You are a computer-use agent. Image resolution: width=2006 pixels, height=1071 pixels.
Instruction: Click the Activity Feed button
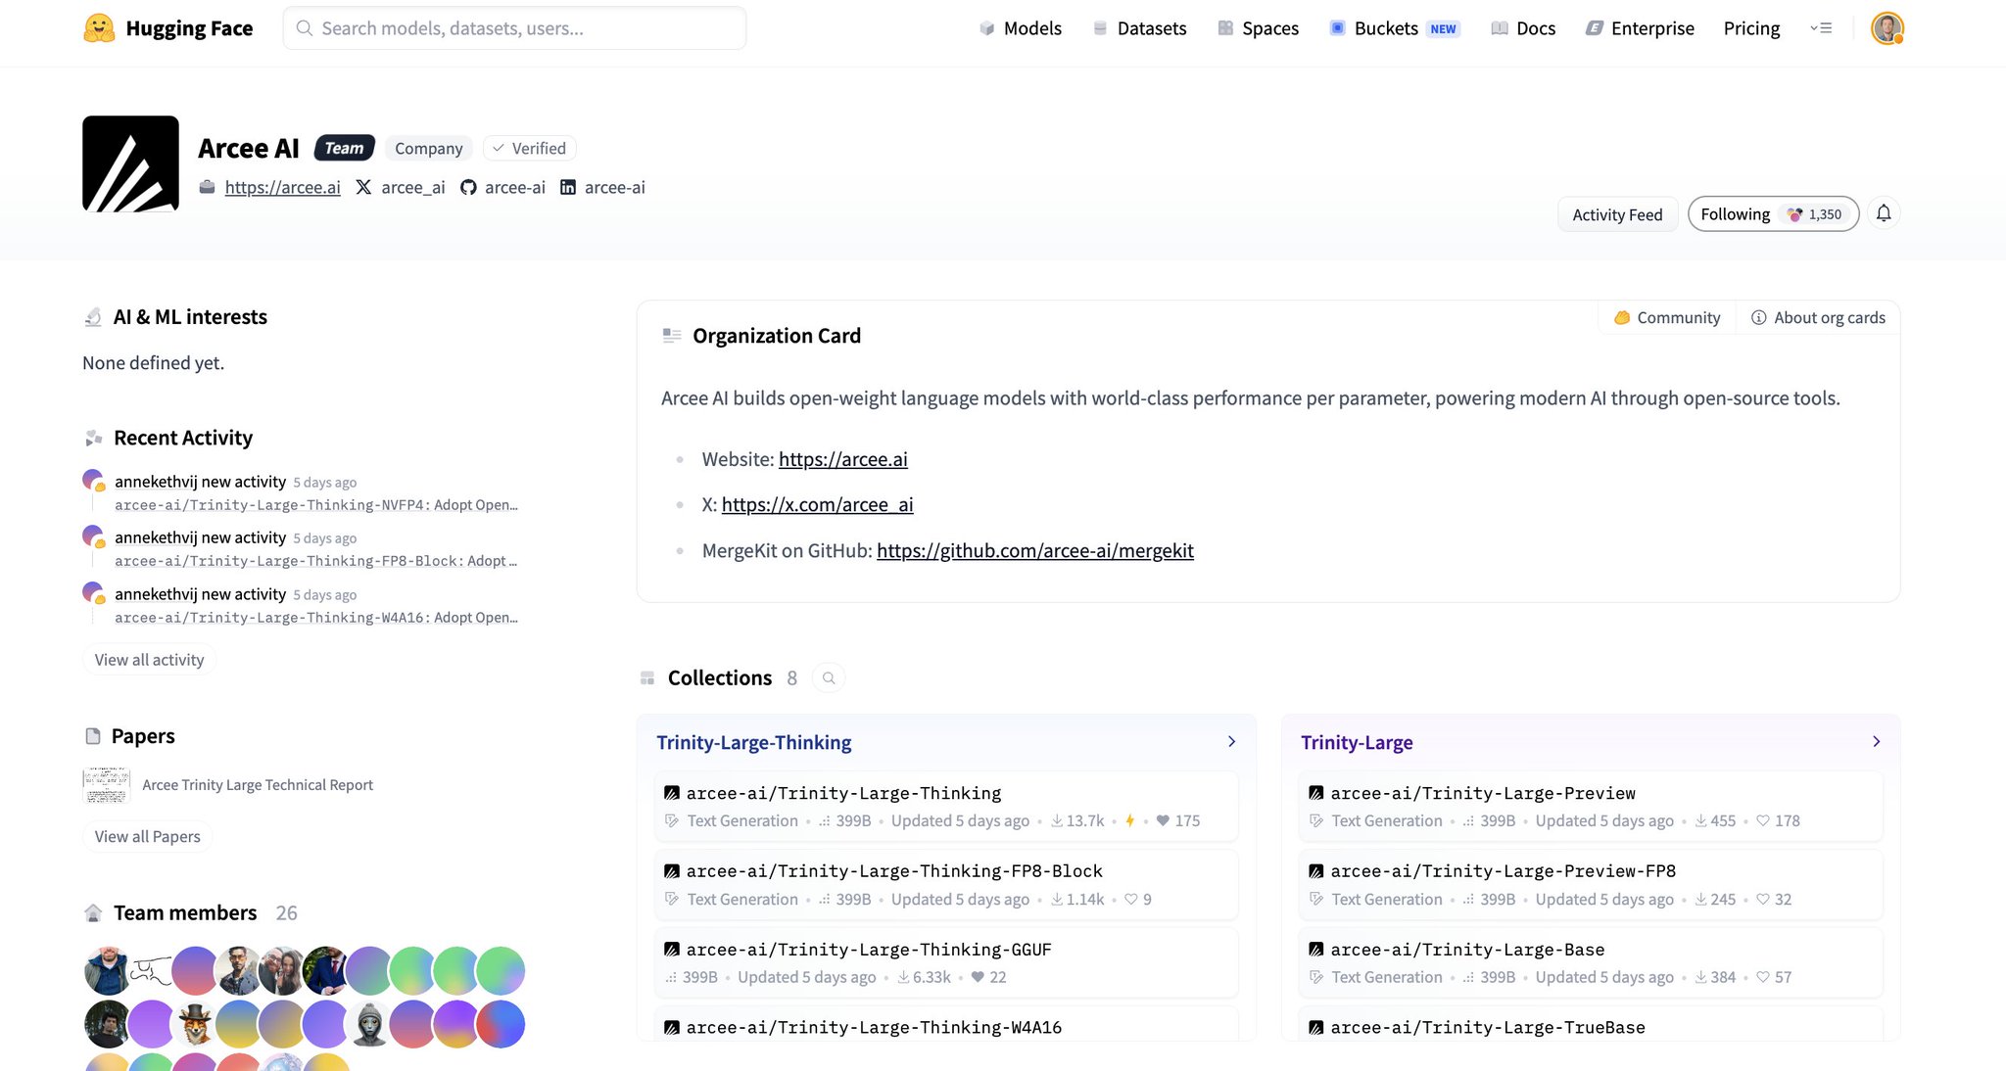1617,214
